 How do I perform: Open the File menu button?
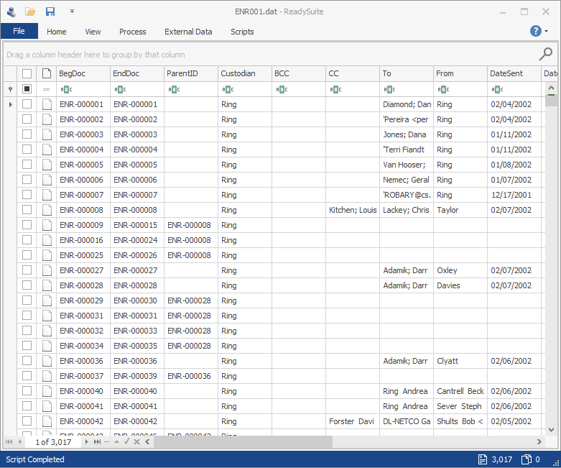click(19, 31)
